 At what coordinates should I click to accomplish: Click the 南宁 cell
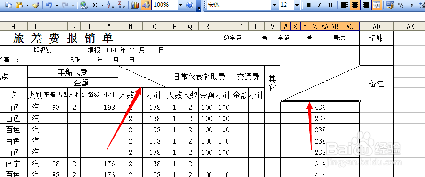coord(13,163)
